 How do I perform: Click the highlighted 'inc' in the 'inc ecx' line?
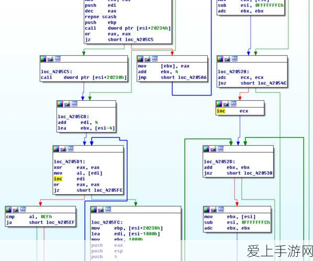221,111
